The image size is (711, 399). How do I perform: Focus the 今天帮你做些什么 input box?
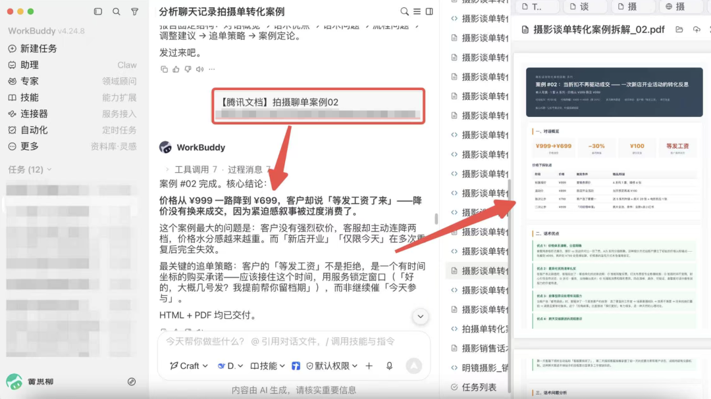point(294,341)
